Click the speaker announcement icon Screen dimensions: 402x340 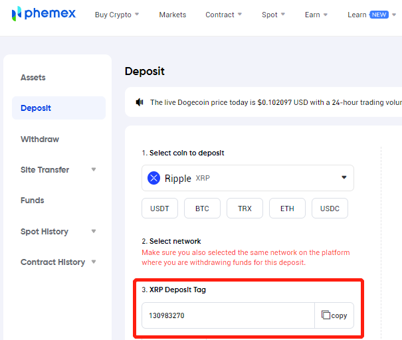coord(140,102)
